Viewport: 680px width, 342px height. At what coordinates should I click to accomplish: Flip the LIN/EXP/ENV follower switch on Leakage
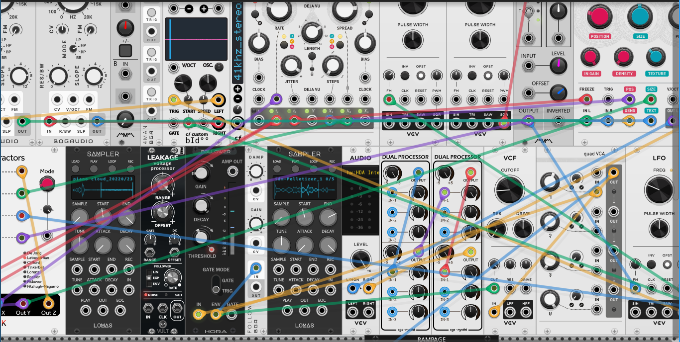pyautogui.click(x=148, y=277)
